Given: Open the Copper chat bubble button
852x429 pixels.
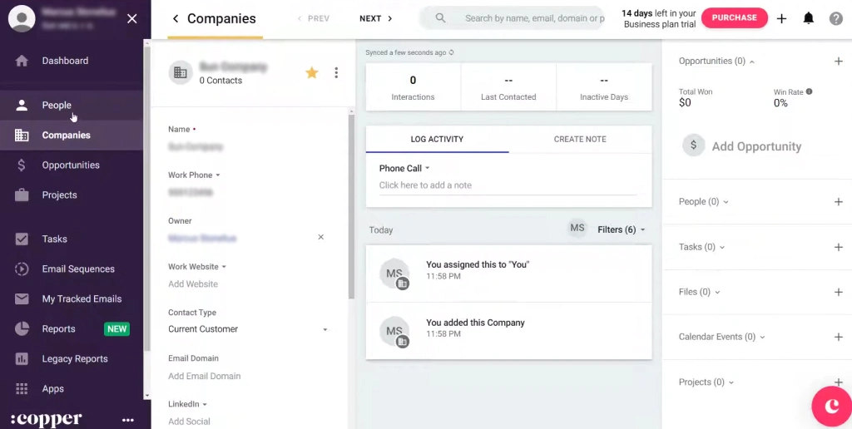Looking at the screenshot, I should pyautogui.click(x=831, y=407).
